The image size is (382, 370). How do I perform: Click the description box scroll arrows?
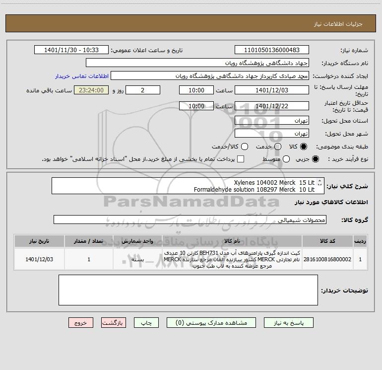pos(319,182)
